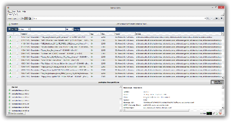Click file icon in WPS Office row
Image resolution: width=231 pixels, height=122 pixels.
[17, 40]
